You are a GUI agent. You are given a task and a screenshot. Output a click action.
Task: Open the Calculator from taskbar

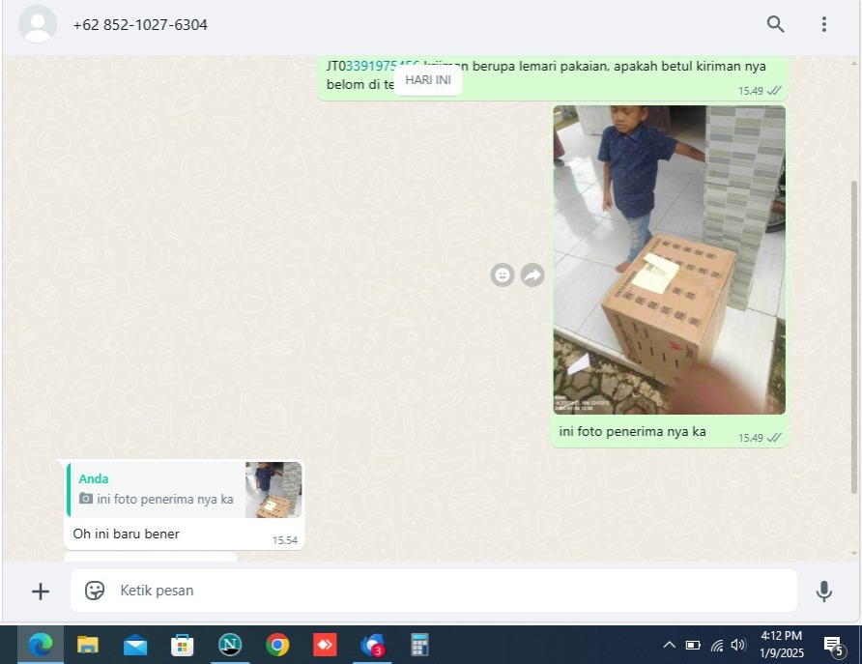[419, 645]
